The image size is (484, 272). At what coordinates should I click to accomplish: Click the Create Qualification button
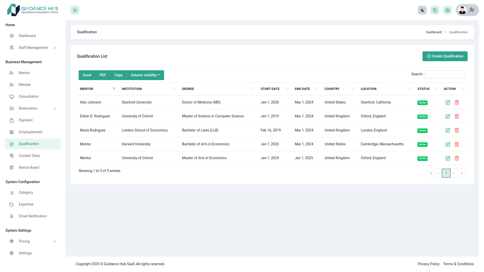coord(445,56)
